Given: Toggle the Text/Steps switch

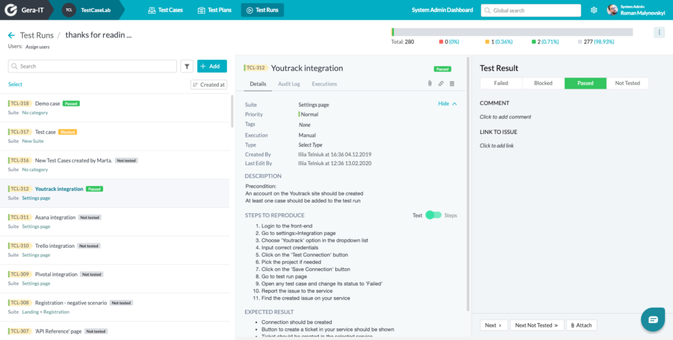Looking at the screenshot, I should 433,215.
